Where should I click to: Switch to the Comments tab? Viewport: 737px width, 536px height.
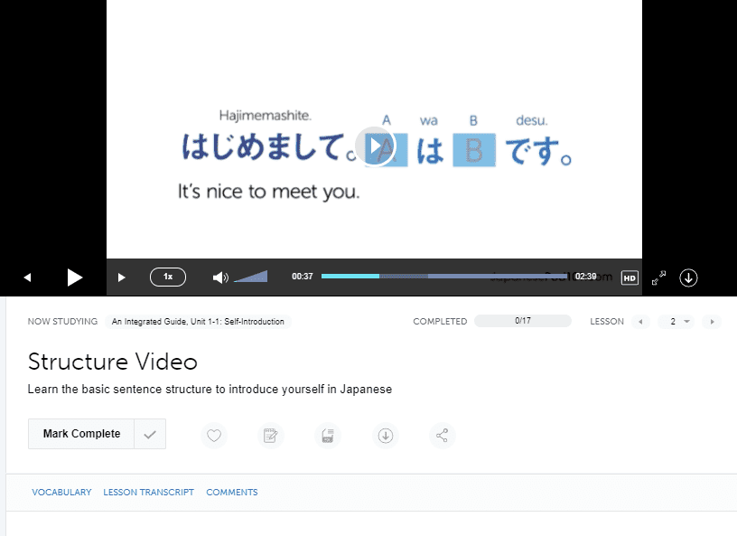(232, 493)
